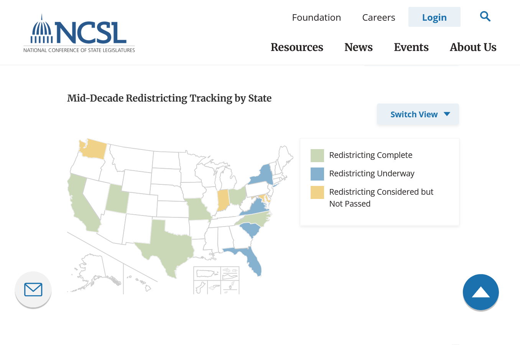Click the email envelope floating button
Screen dimensions: 520x345
[33, 289]
